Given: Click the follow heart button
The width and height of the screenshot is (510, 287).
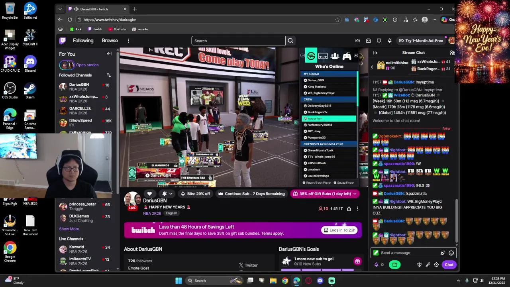Looking at the screenshot, I should click(149, 194).
